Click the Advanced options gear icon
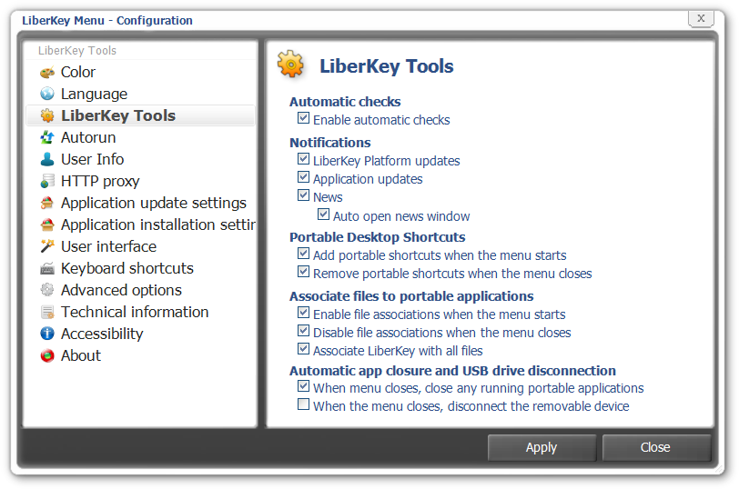Image resolution: width=739 pixels, height=489 pixels. pos(47,291)
